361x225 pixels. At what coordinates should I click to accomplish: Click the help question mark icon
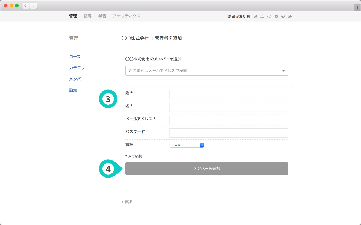pos(283,17)
